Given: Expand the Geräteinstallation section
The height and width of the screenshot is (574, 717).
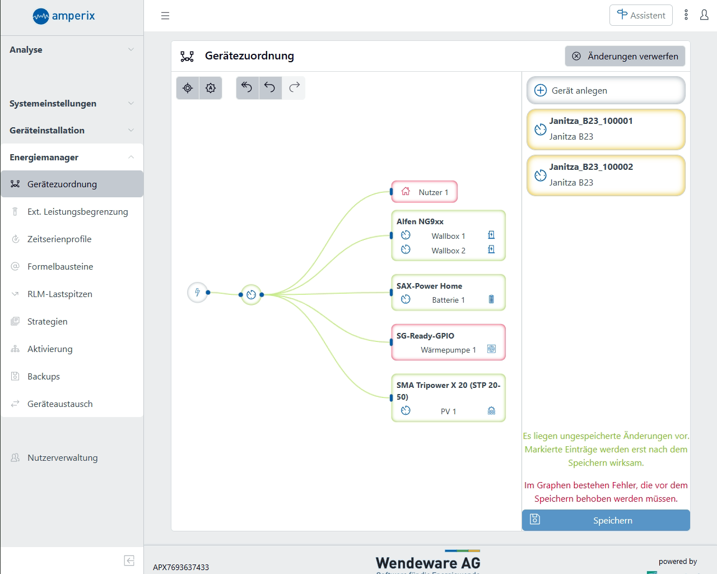Looking at the screenshot, I should click(72, 130).
